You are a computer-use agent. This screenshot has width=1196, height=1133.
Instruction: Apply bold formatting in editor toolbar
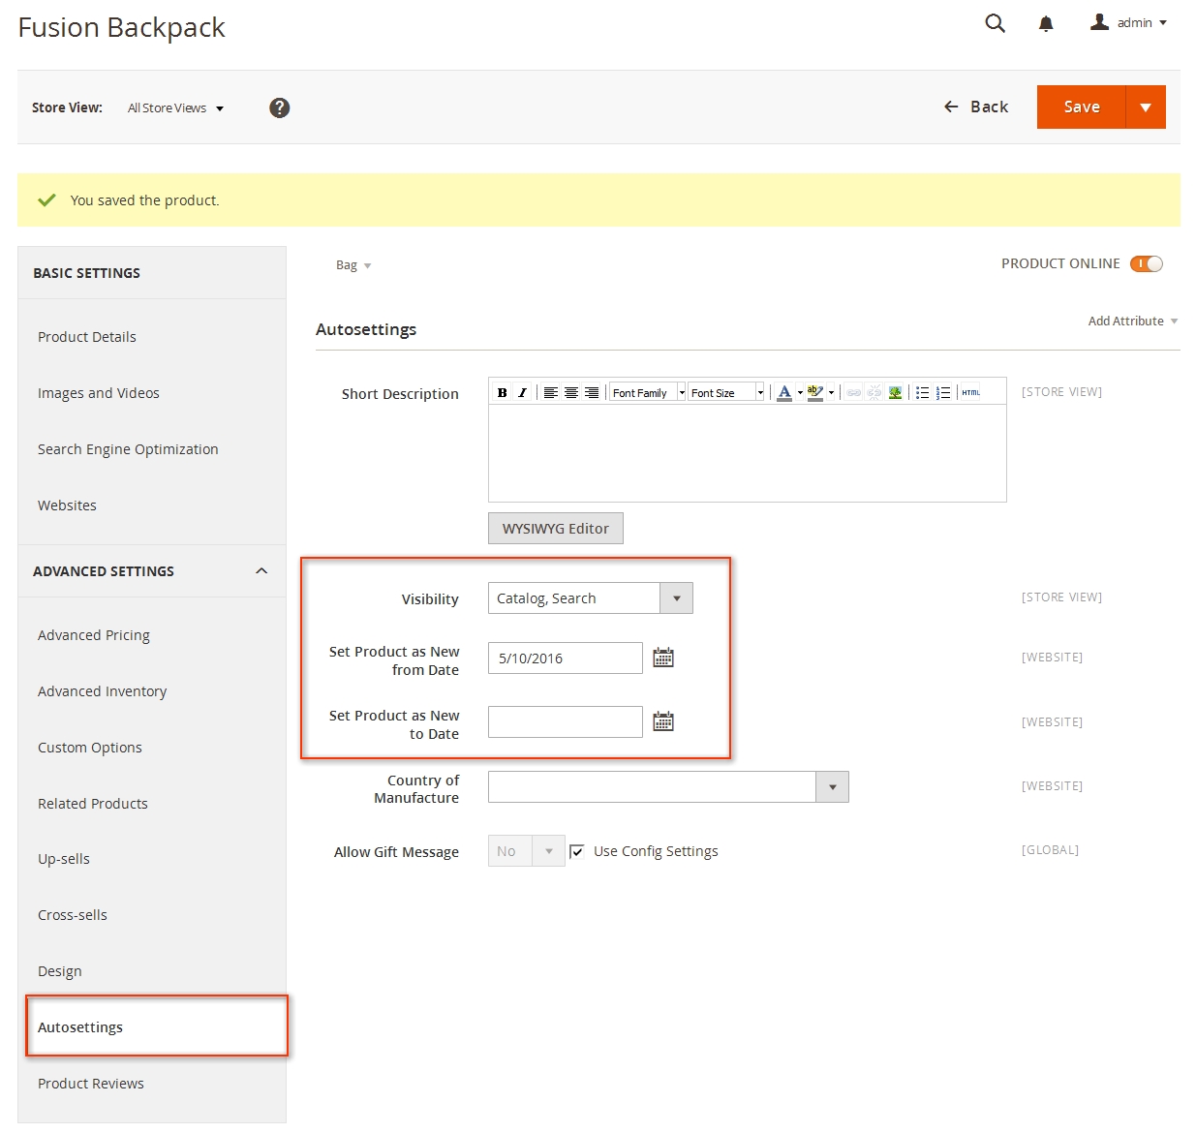(x=502, y=392)
